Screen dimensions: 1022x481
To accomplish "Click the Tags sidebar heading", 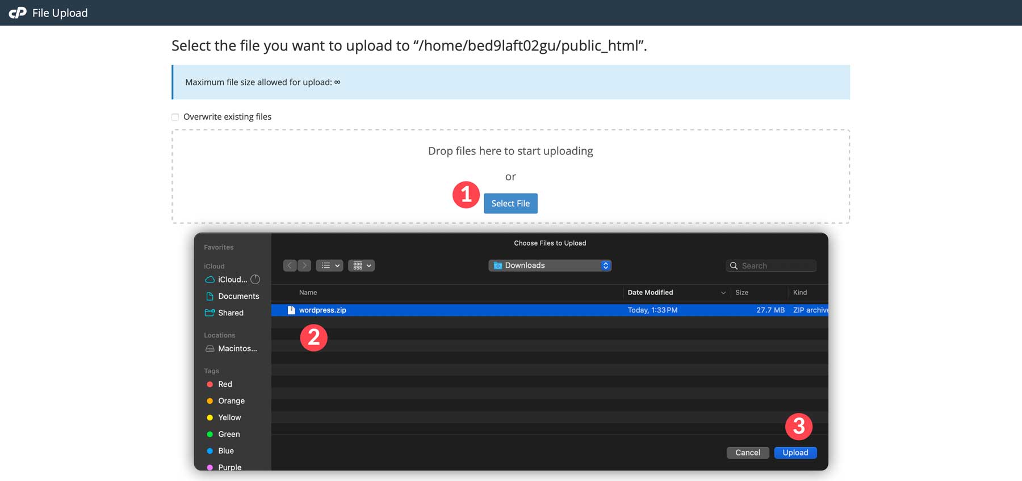I will point(211,371).
